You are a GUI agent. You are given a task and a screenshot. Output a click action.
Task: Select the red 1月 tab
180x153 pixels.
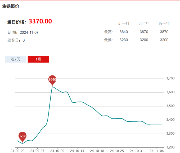pyautogui.click(x=38, y=59)
